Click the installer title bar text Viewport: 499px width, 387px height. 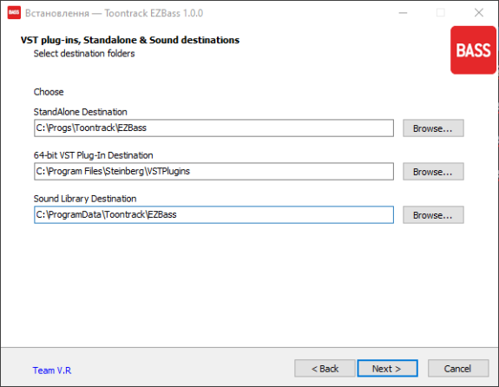tap(114, 13)
